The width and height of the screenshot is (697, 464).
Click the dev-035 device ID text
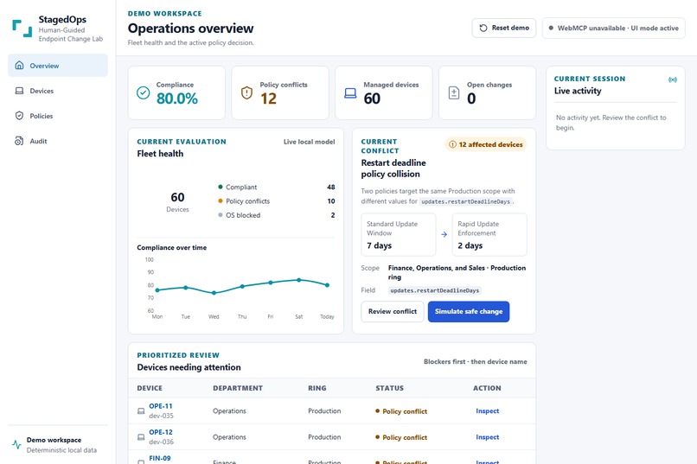point(162,416)
